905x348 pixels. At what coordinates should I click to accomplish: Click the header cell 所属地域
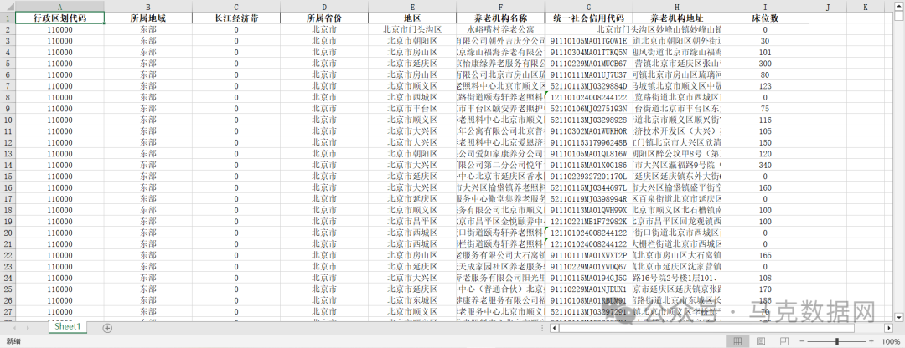(x=148, y=18)
